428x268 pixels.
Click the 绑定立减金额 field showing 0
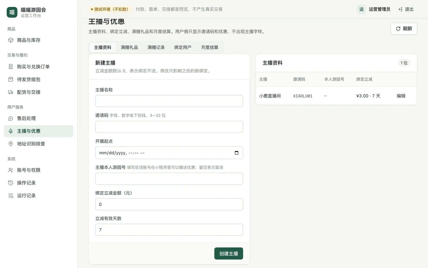(x=169, y=204)
